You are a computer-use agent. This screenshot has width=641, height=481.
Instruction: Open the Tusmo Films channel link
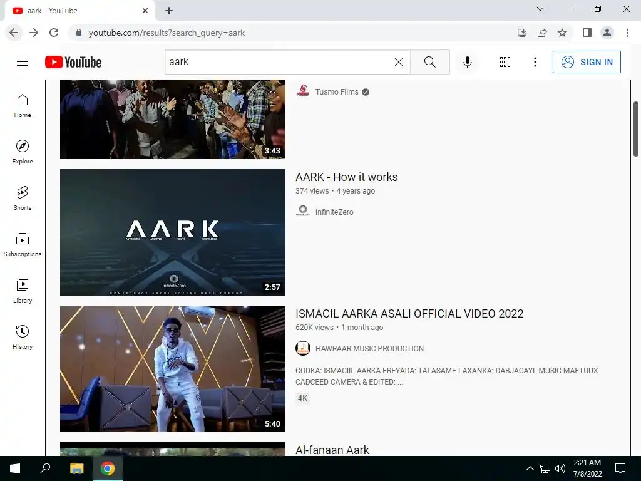tap(337, 92)
